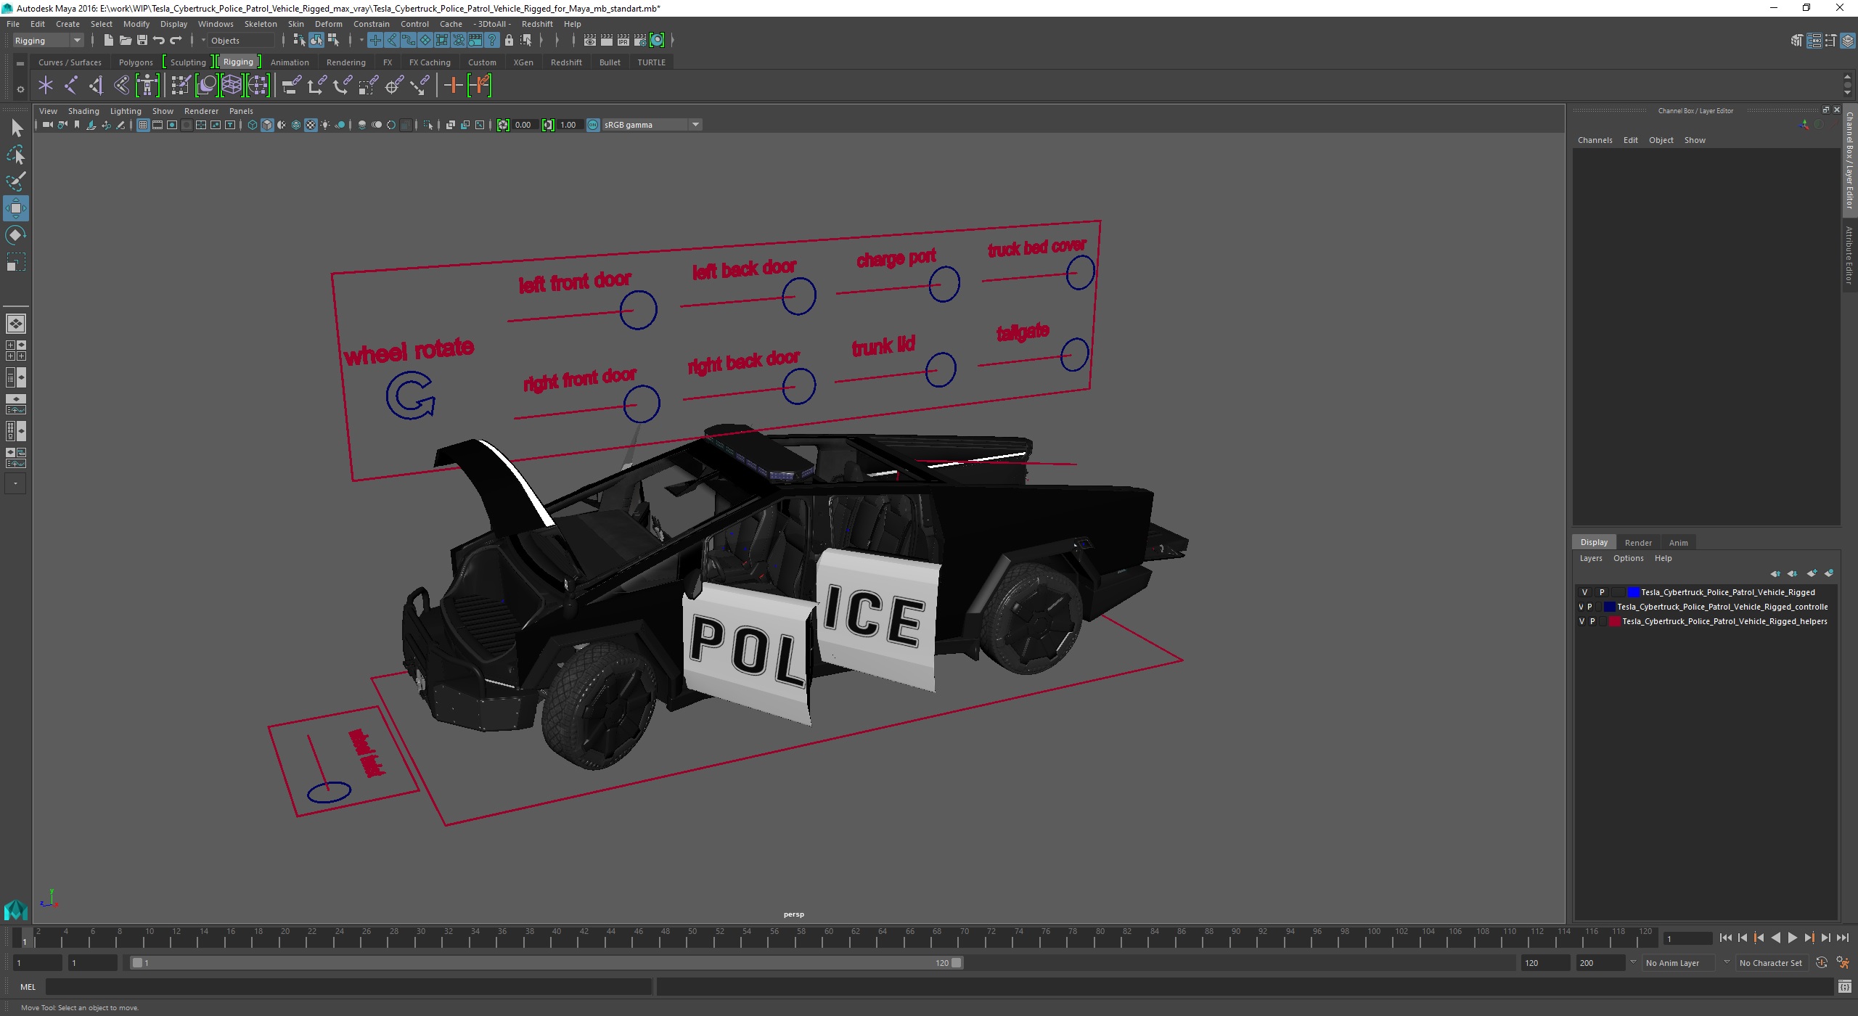
Task: Open the No Character Set dropdown arrow
Action: 1727,962
